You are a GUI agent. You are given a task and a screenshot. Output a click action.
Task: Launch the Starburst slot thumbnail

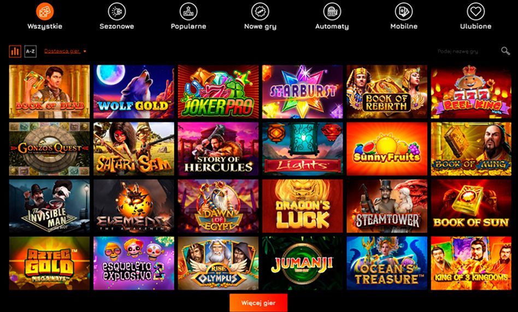302,92
